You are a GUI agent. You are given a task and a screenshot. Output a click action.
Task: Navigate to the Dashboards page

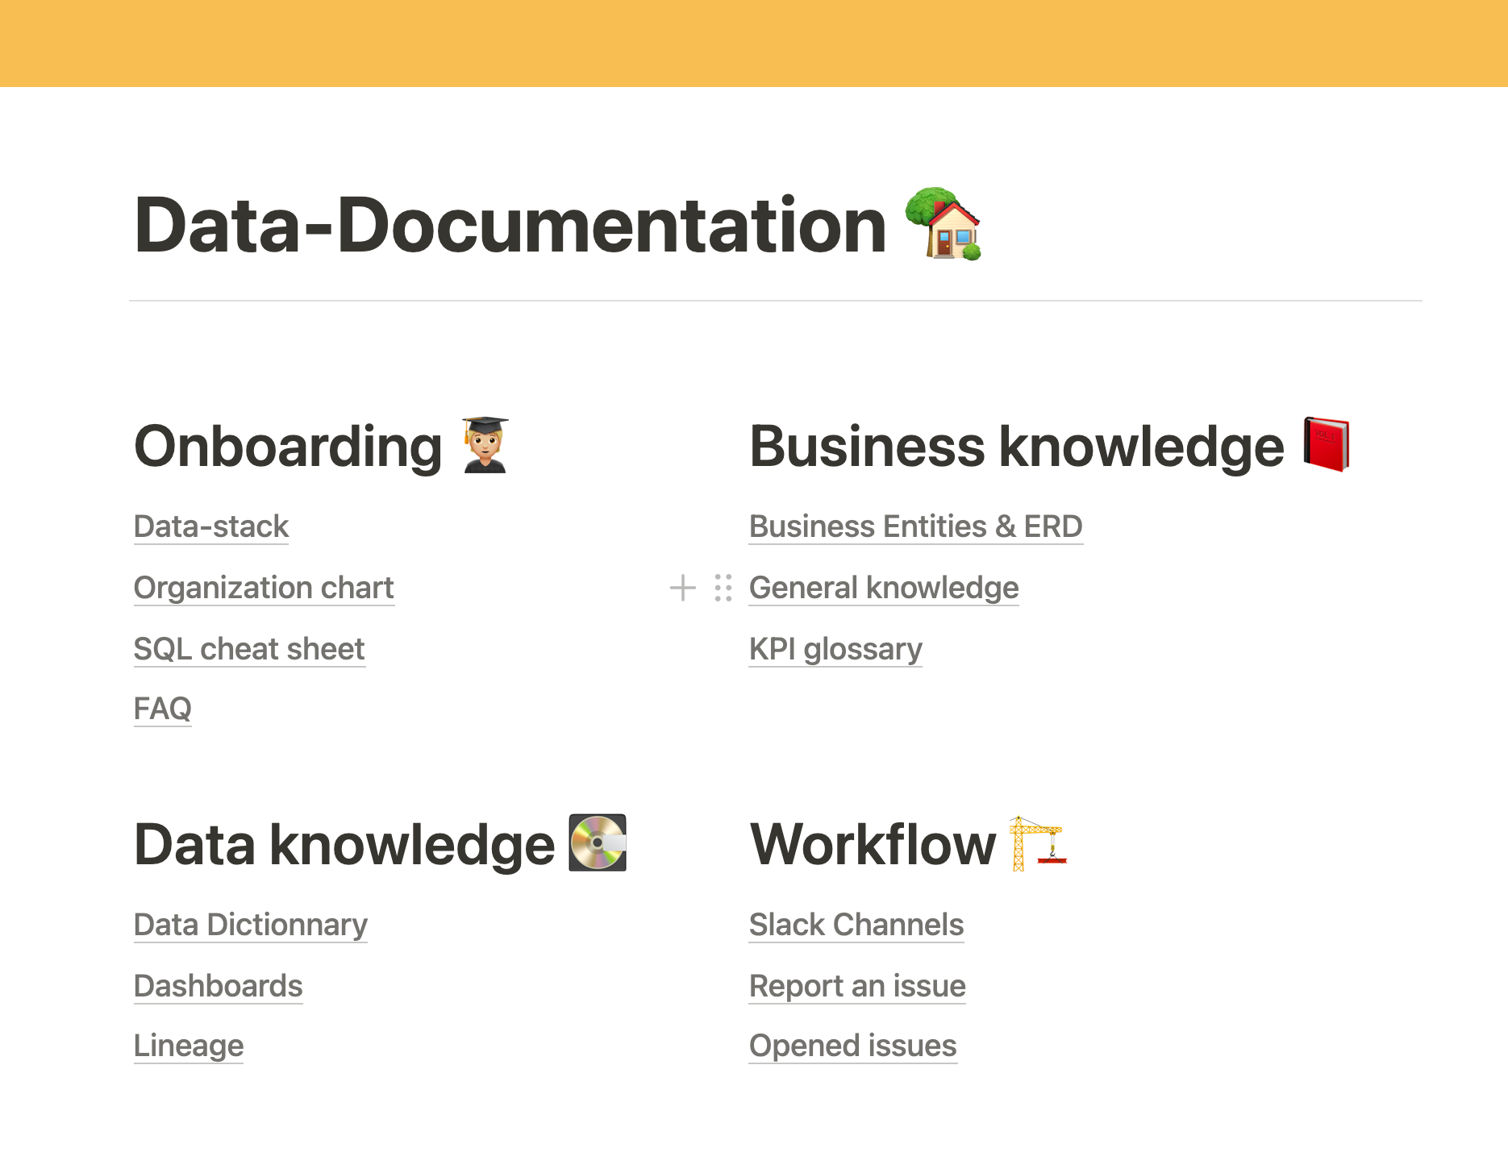coord(219,986)
